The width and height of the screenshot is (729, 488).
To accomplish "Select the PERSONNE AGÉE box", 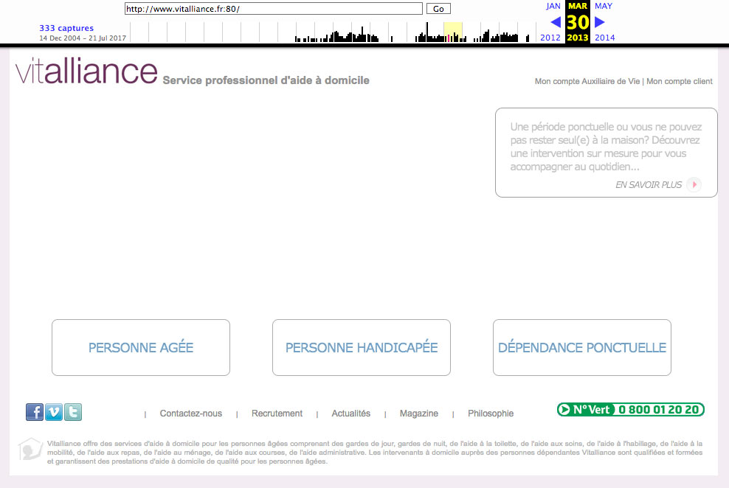I will (x=141, y=347).
